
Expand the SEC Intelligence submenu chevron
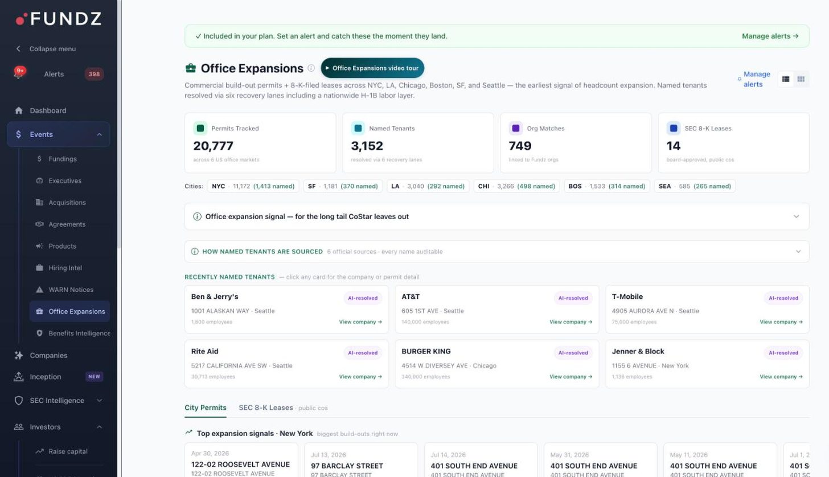pyautogui.click(x=99, y=401)
